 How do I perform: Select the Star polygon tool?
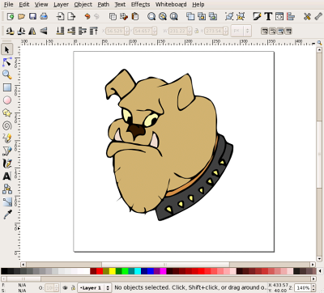click(x=7, y=113)
